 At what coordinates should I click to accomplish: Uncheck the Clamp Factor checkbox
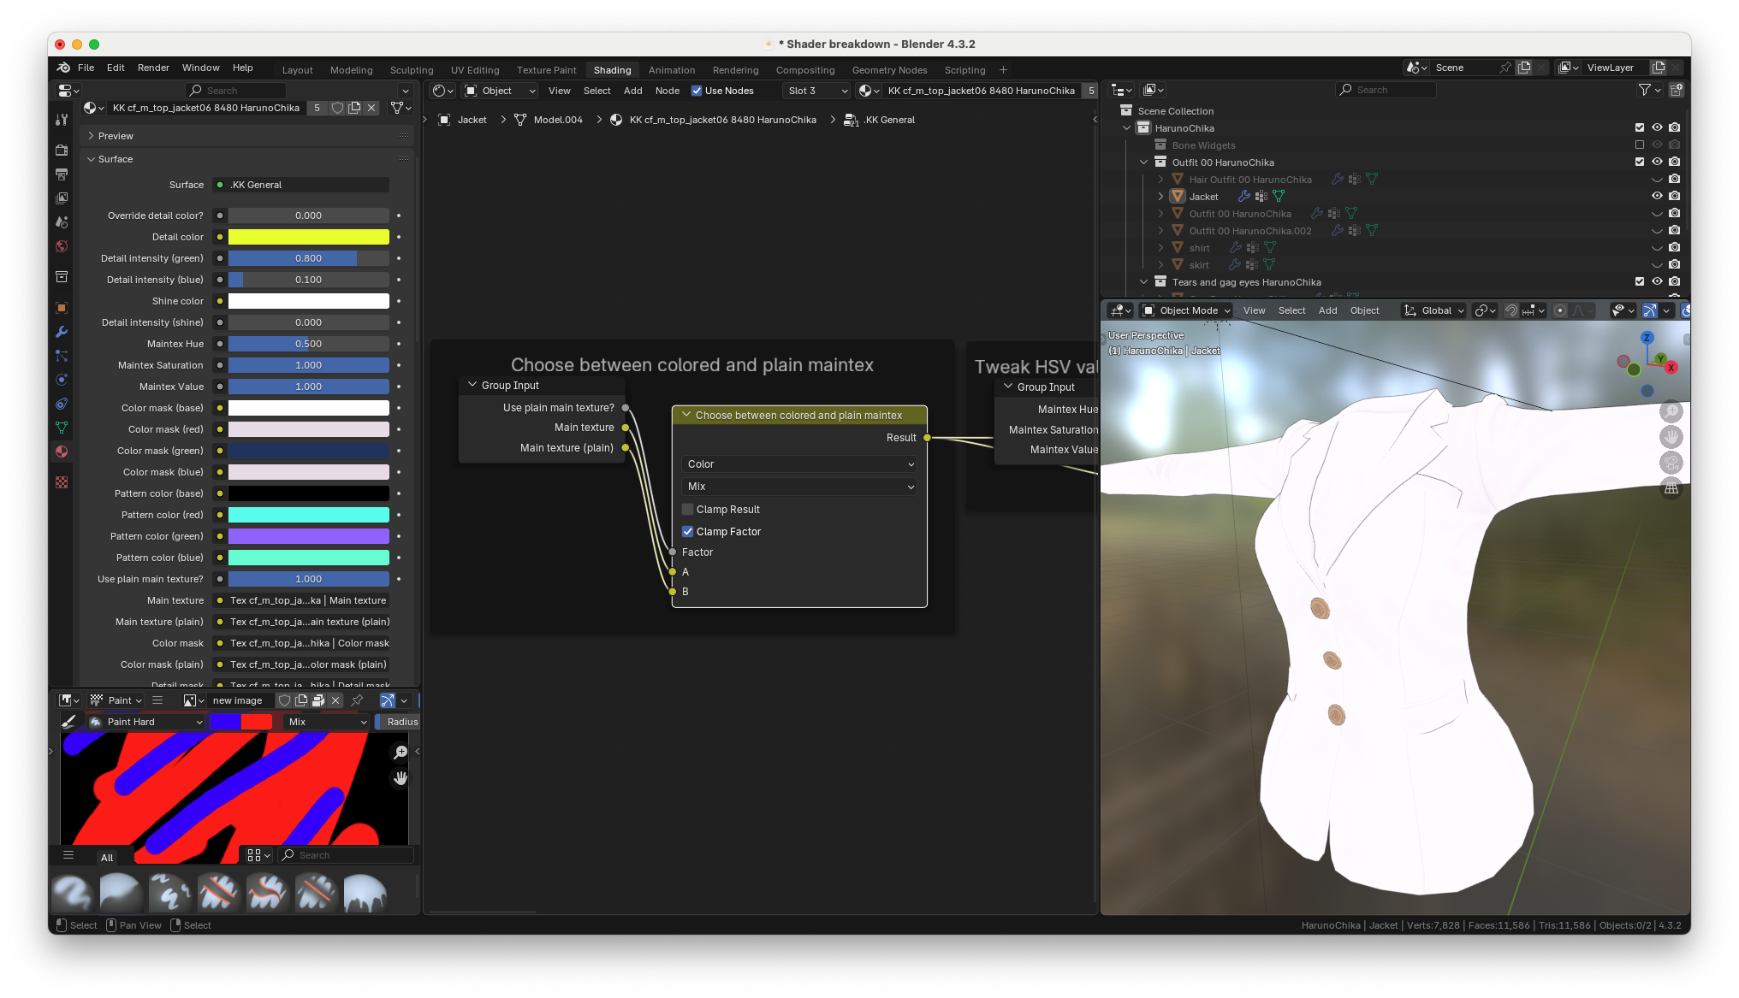(x=687, y=532)
